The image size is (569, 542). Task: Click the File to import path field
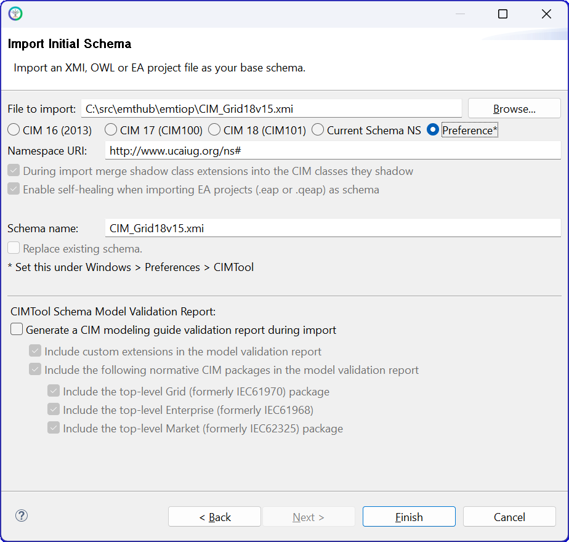coord(272,108)
